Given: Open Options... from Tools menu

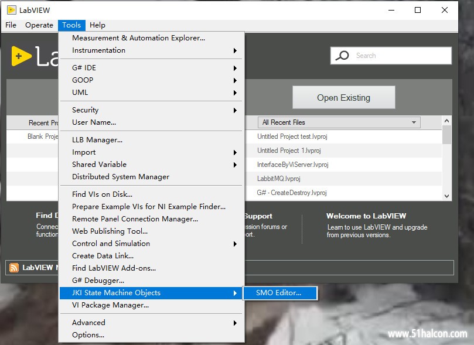Looking at the screenshot, I should (x=151, y=335).
